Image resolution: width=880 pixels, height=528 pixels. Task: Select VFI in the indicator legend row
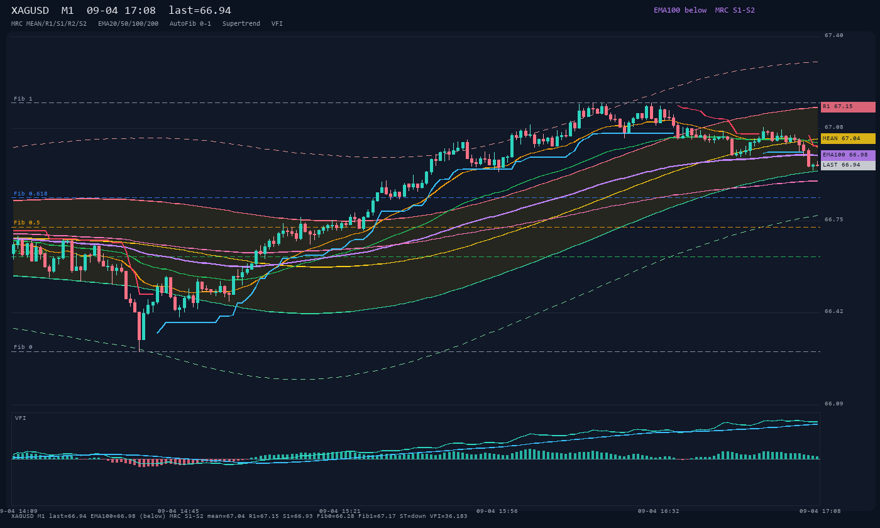(277, 24)
